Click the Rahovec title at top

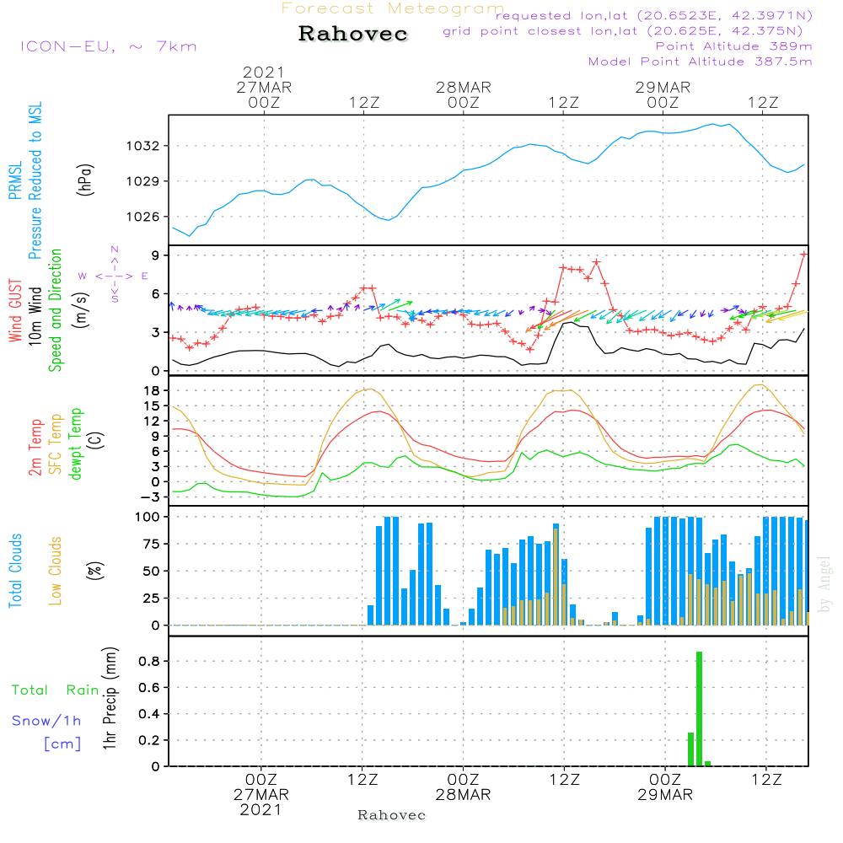coord(353,34)
